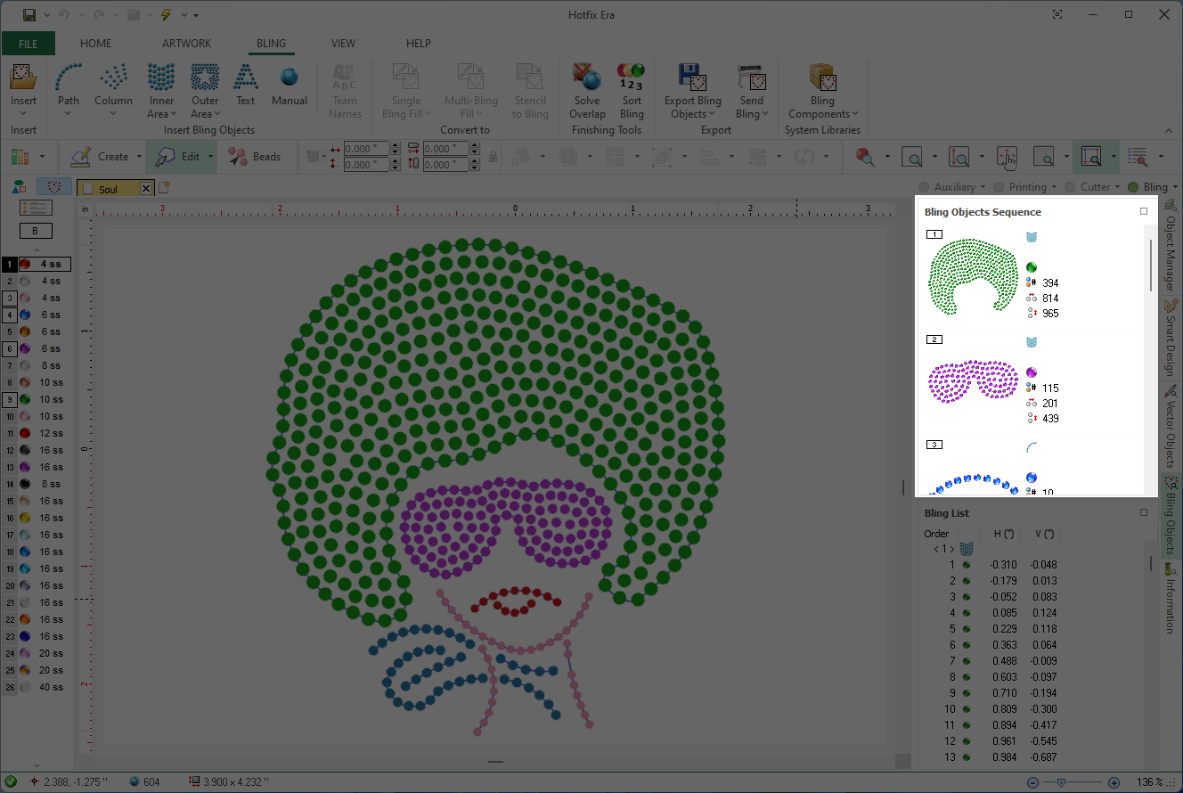Screen dimensions: 1183x793
Task: Select the Outer Area fill tool
Action: point(205,89)
